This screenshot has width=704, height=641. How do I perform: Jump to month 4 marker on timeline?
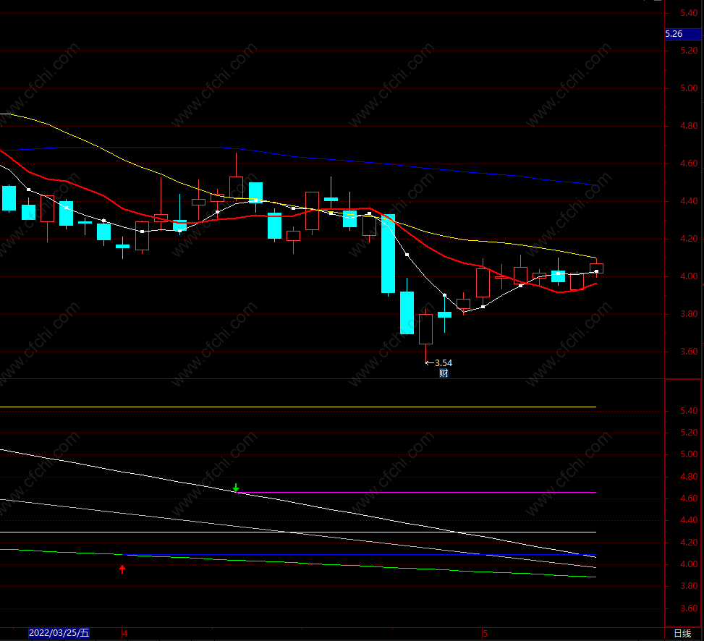(125, 634)
